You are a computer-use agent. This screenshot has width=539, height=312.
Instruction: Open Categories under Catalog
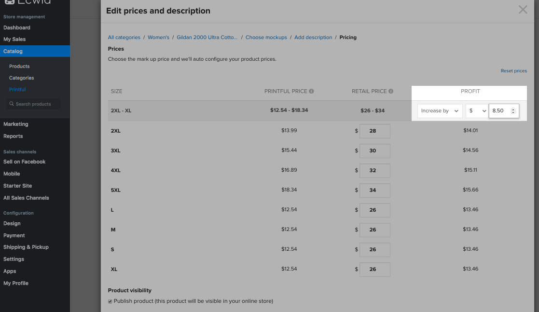[x=21, y=78]
